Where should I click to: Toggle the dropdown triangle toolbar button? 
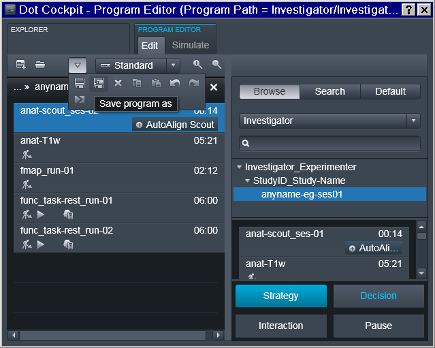coord(78,65)
